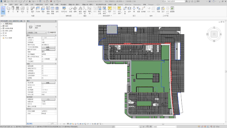Select the Ceiling tool in ribbon

(38, 10)
